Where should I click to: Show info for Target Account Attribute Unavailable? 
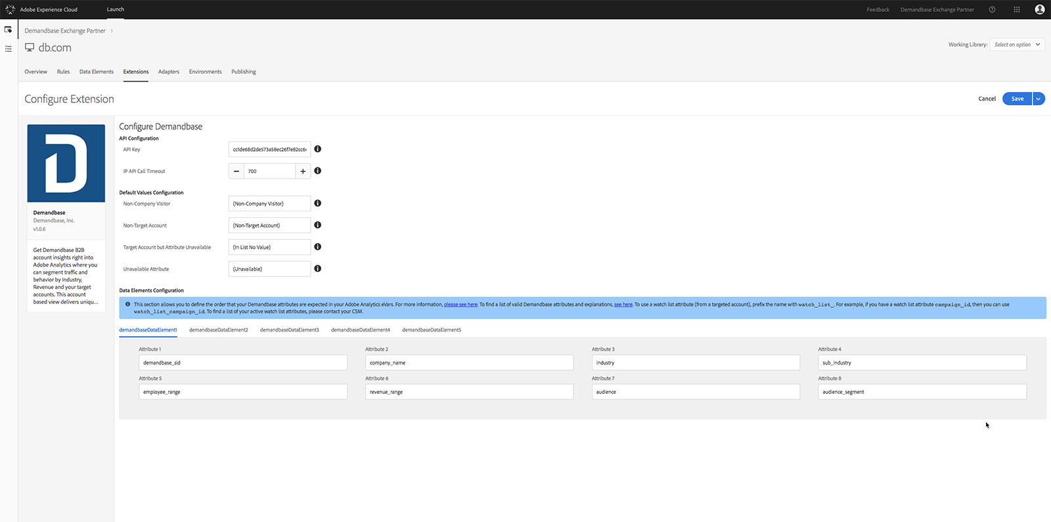317,247
